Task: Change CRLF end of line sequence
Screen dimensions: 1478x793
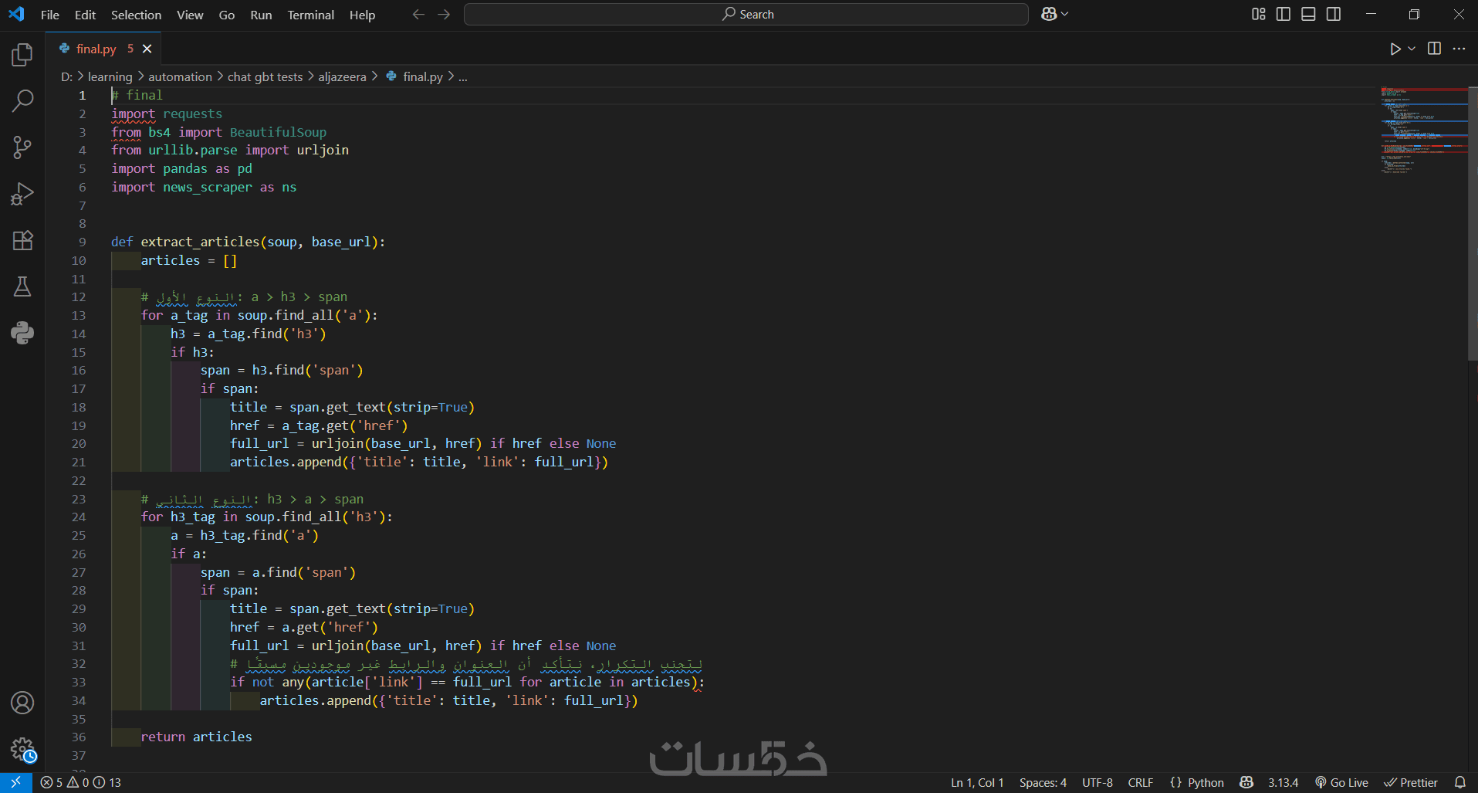Action: point(1140,782)
